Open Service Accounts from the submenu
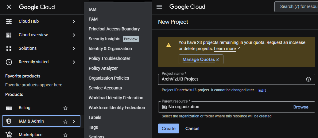The width and height of the screenshot is (318, 138). (105, 88)
